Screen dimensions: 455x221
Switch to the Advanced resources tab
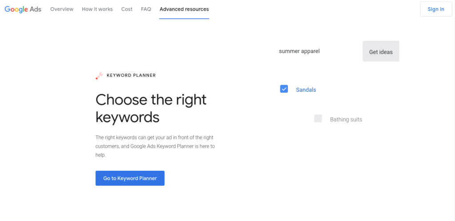[184, 9]
